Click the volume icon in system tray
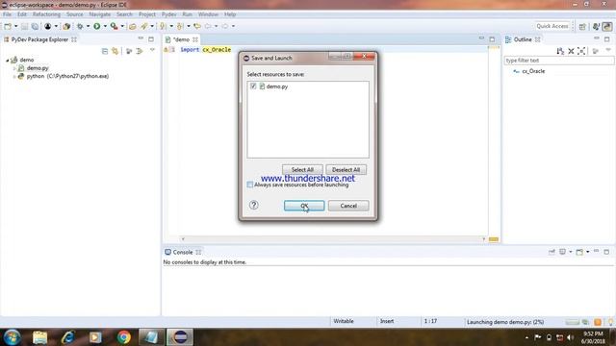616x346 pixels. tap(570, 337)
